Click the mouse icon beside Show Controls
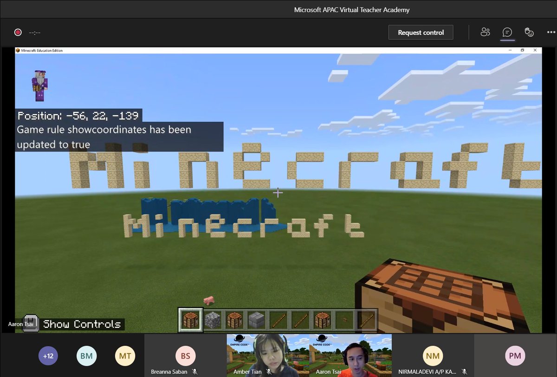 tap(31, 323)
